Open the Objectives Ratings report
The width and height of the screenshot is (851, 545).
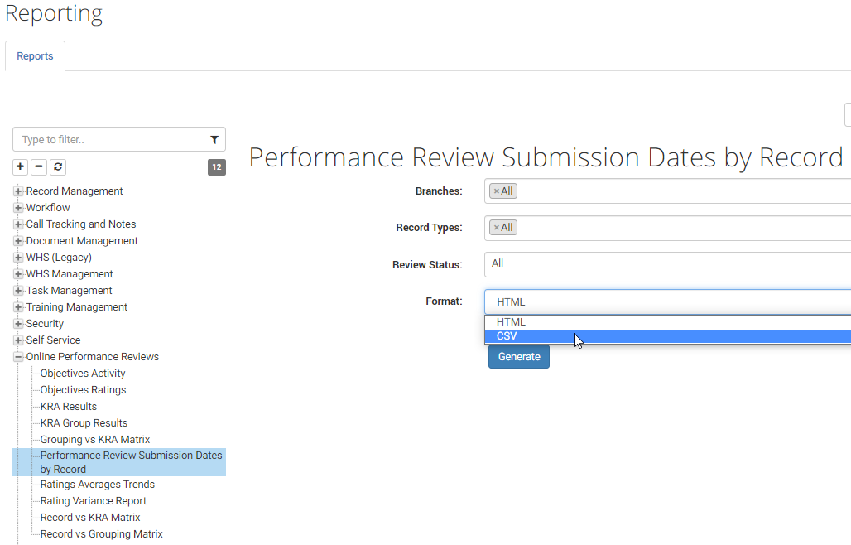coord(83,390)
